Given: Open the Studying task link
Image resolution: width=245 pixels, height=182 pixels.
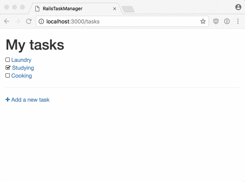Looking at the screenshot, I should pos(23,68).
